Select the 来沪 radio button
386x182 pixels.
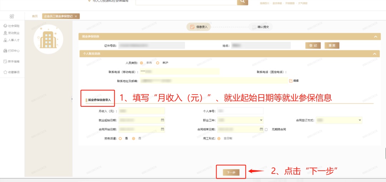pos(158,63)
